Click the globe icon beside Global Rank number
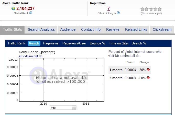The height and width of the screenshot is (115, 175). [13, 8]
